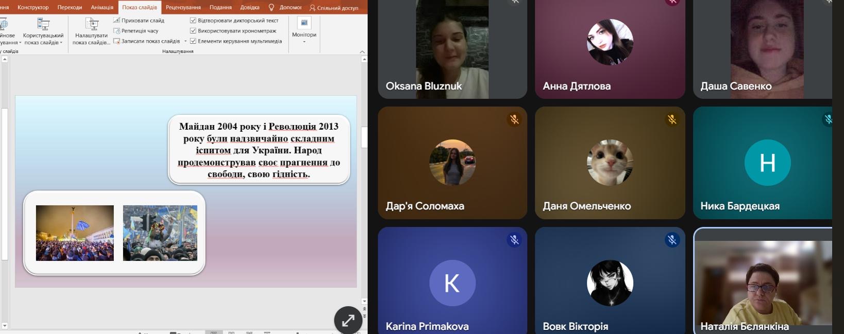
Task: Click the slide text box about Майдан 2004
Action: [x=259, y=150]
